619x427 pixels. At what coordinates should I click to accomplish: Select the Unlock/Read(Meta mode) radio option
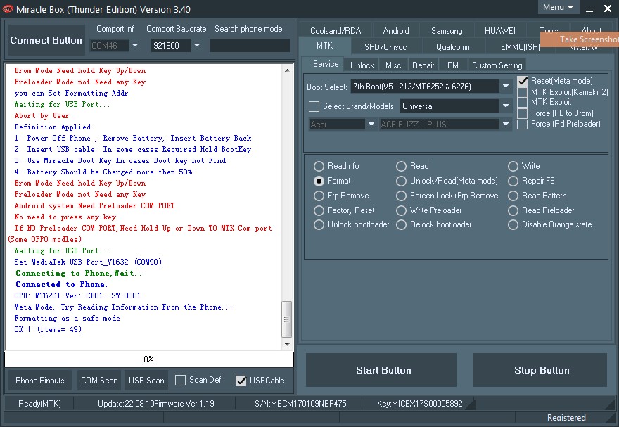401,181
